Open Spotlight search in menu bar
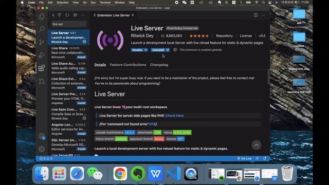This screenshot has height=185, width=329. click(x=263, y=3)
